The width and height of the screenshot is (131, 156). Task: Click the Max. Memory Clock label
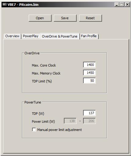(46, 73)
